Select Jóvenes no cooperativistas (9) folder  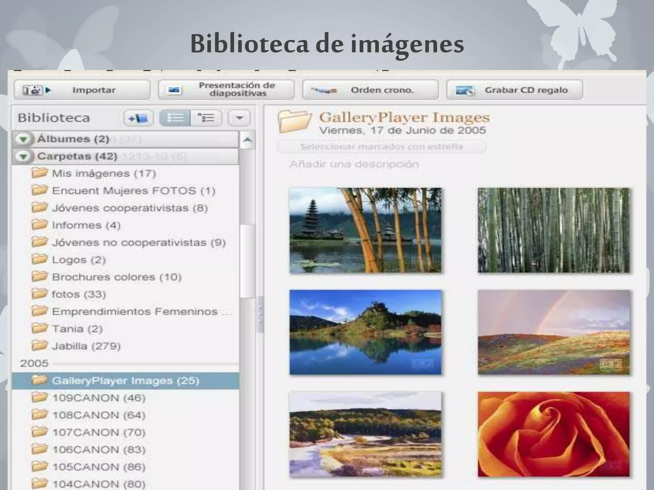[125, 242]
